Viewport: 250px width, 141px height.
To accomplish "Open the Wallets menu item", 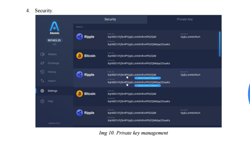I will (52, 54).
